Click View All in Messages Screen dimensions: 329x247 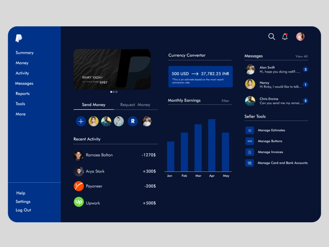301,56
